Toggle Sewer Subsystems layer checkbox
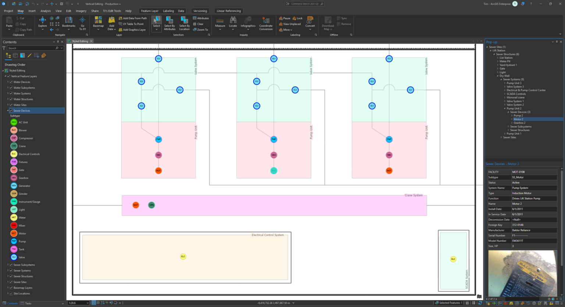The image size is (565, 307). [11, 265]
